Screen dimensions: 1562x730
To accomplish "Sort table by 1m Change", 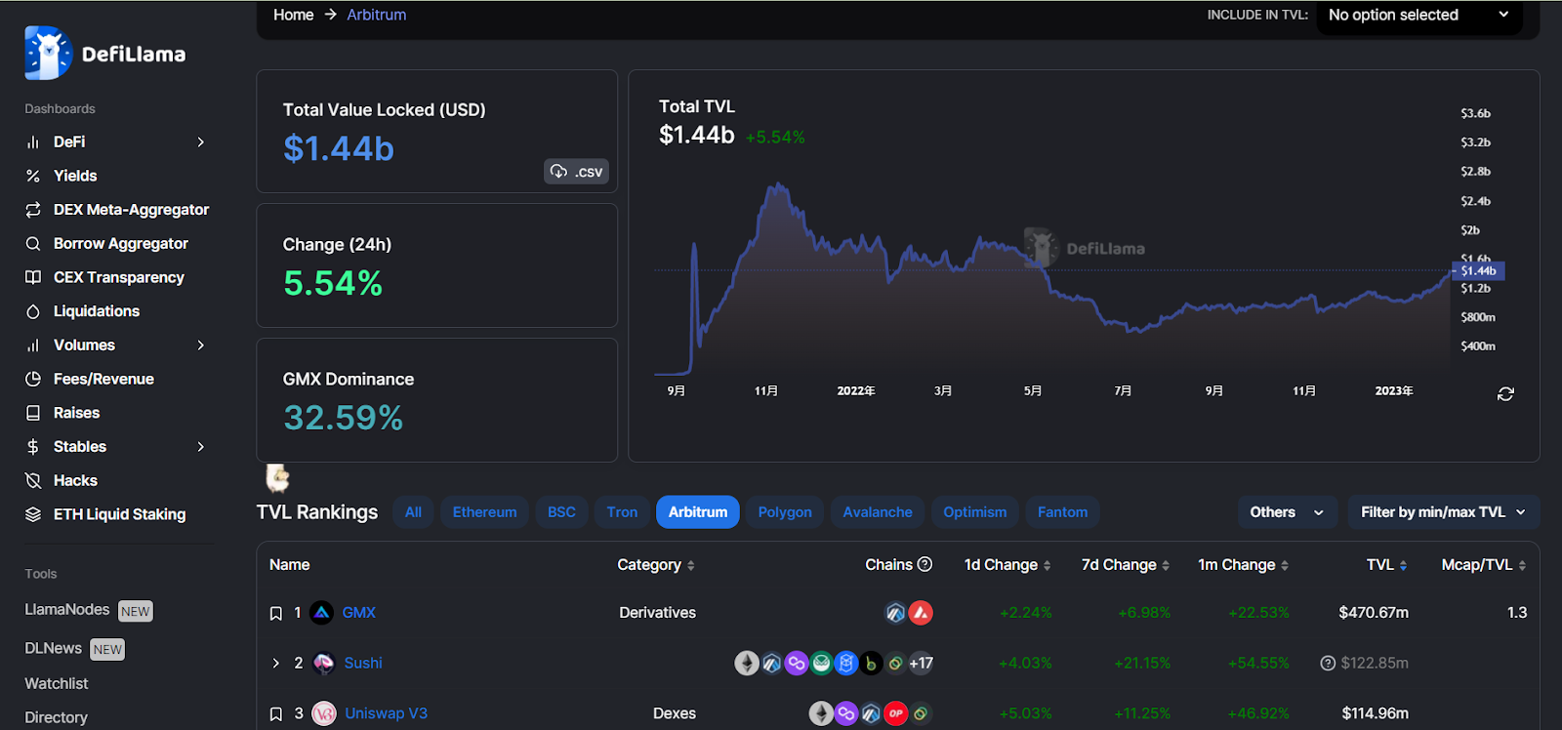I will click(1244, 565).
